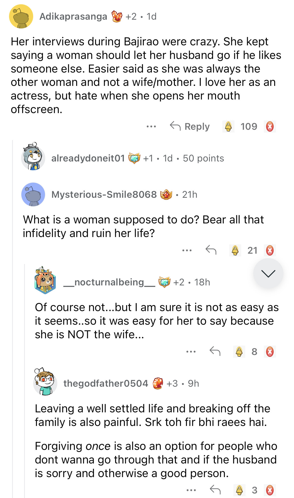
Task: Downvote __nocturnalbeing__'s reply with 8 points
Action: [270, 352]
